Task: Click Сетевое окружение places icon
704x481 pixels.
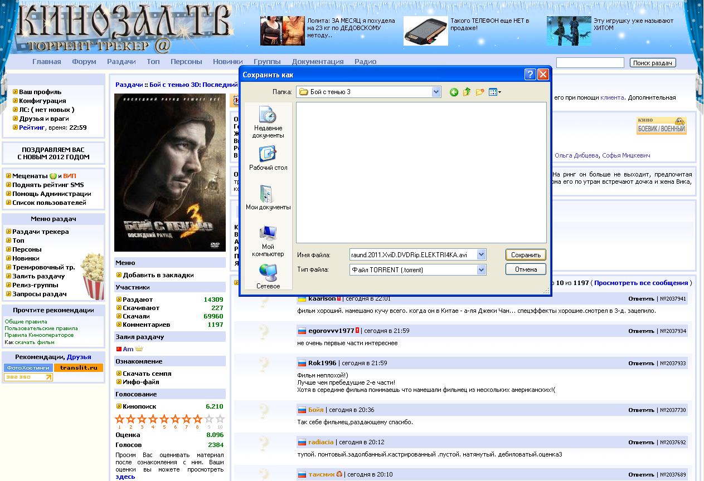Action: [x=268, y=277]
